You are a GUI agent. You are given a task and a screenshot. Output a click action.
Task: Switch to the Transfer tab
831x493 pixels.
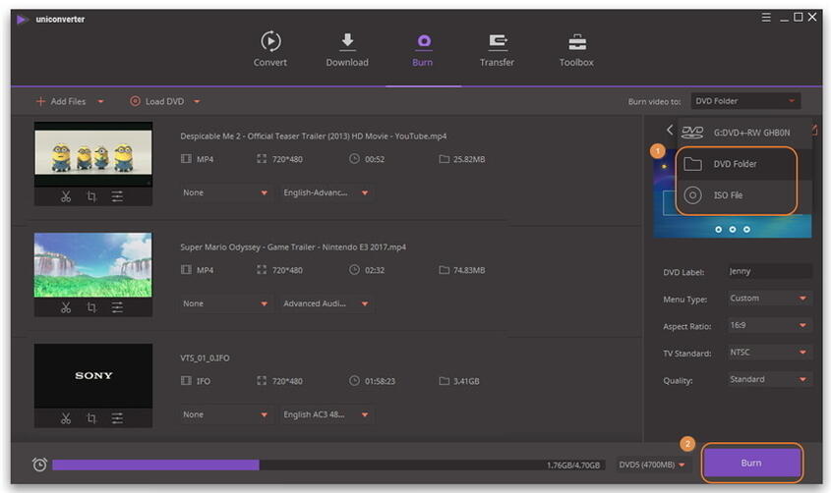pos(497,49)
